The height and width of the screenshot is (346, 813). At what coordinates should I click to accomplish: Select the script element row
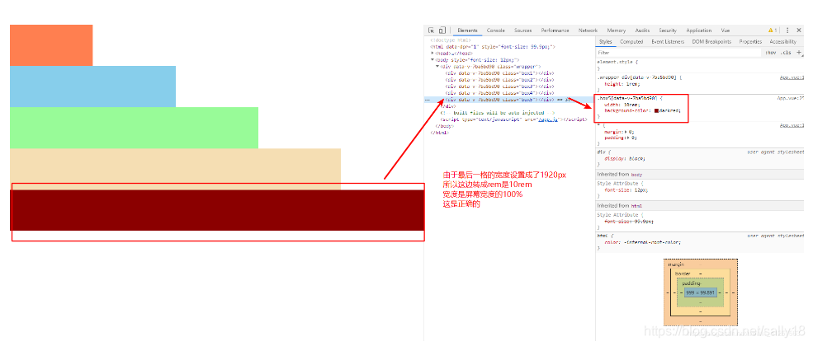coord(513,119)
